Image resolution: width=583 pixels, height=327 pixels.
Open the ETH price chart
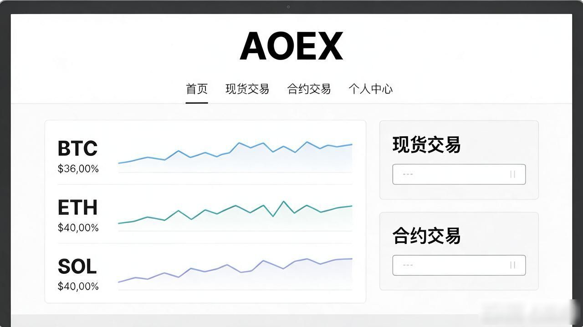(235, 216)
